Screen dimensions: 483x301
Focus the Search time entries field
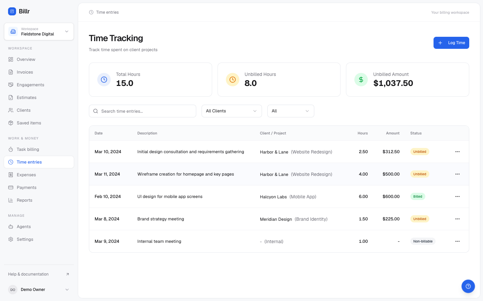143,111
